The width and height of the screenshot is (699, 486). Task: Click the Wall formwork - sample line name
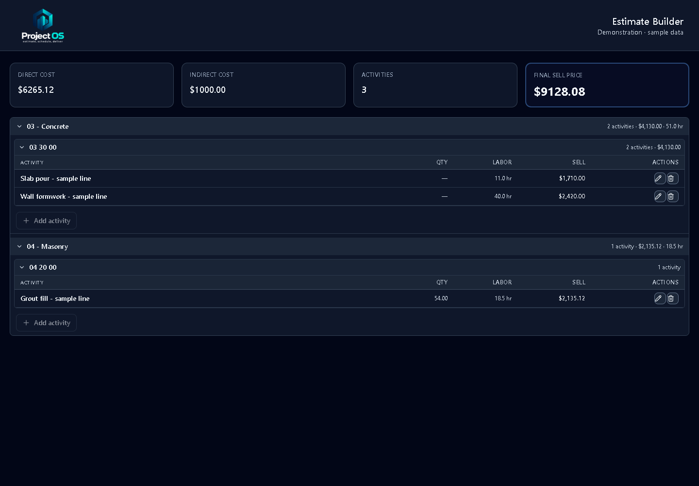click(x=64, y=196)
